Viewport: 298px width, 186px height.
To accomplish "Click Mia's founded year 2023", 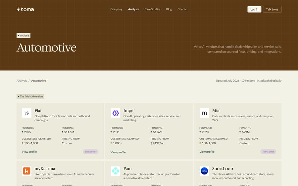I will (205, 132).
